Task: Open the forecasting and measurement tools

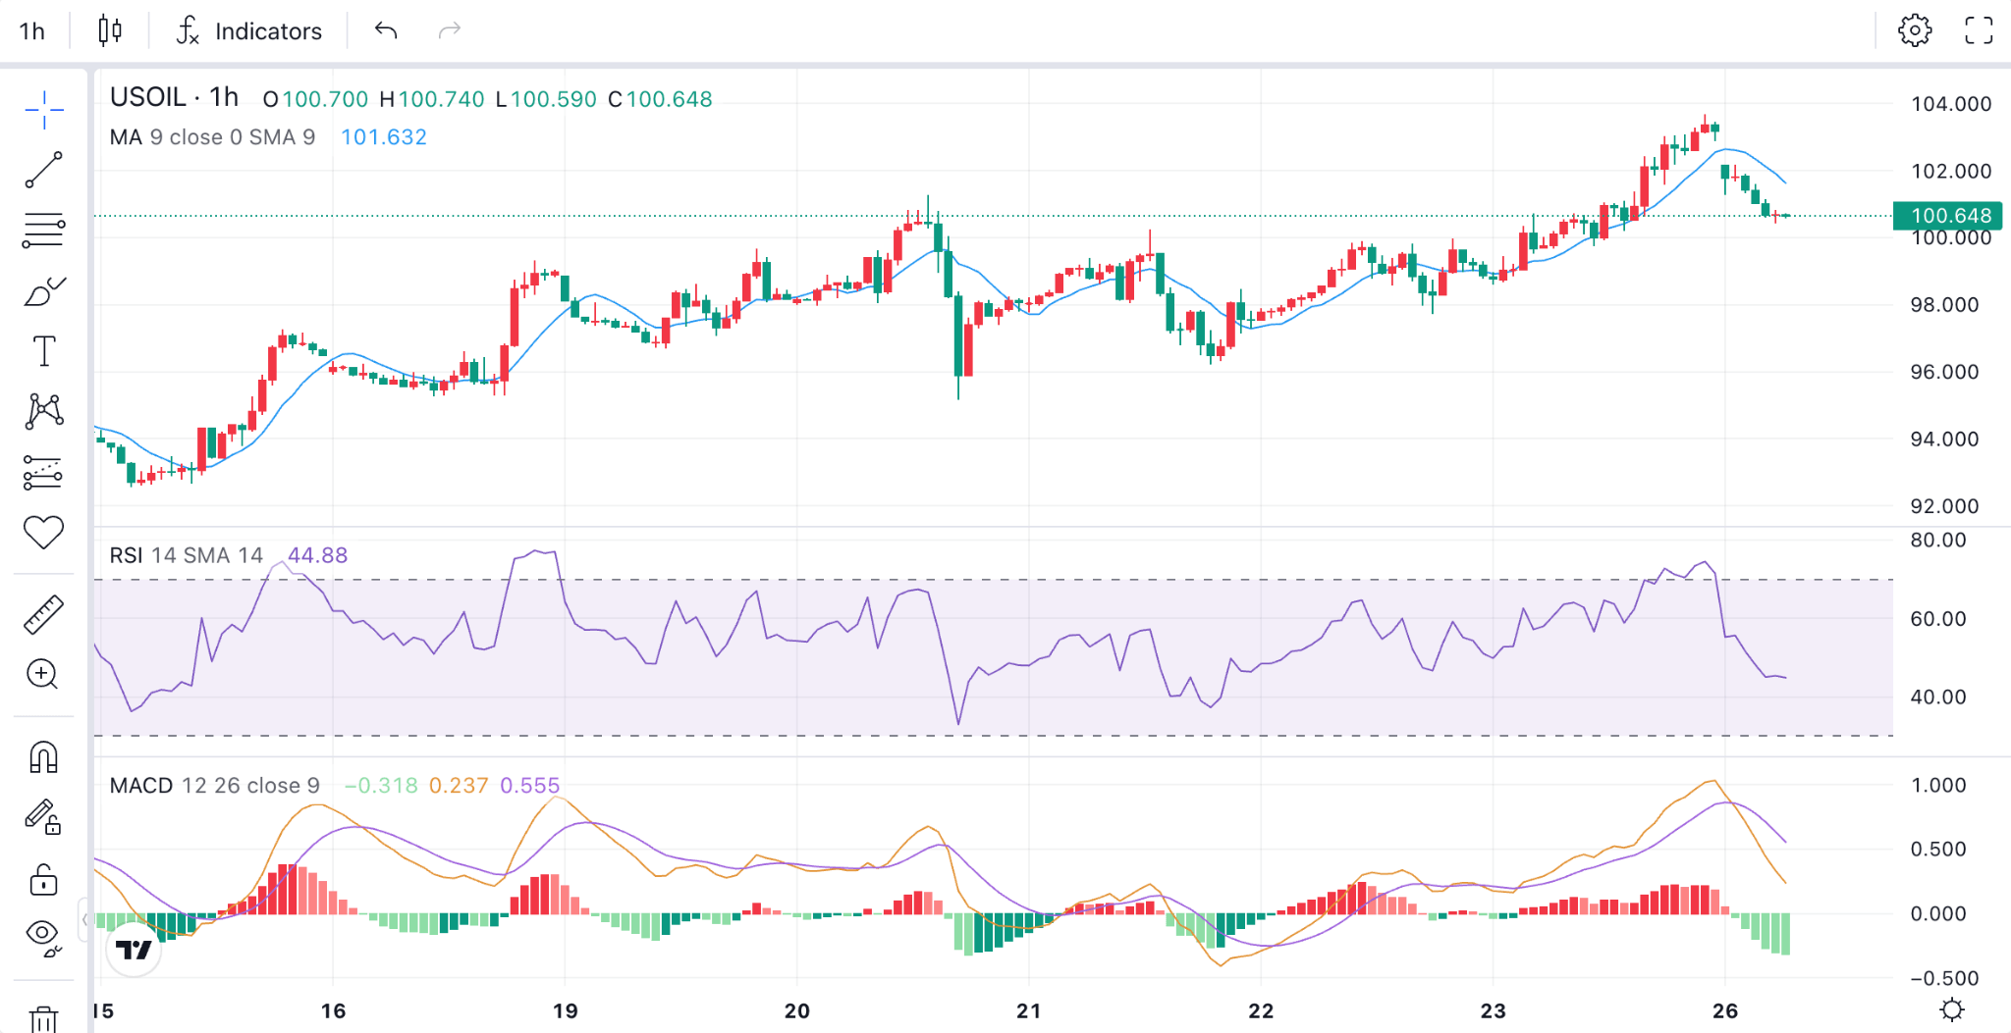Action: [44, 472]
